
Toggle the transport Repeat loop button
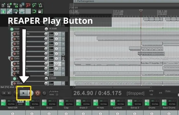pyautogui.click(x=44, y=93)
